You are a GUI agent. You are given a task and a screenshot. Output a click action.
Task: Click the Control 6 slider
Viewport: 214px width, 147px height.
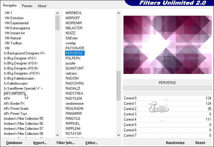167,130
